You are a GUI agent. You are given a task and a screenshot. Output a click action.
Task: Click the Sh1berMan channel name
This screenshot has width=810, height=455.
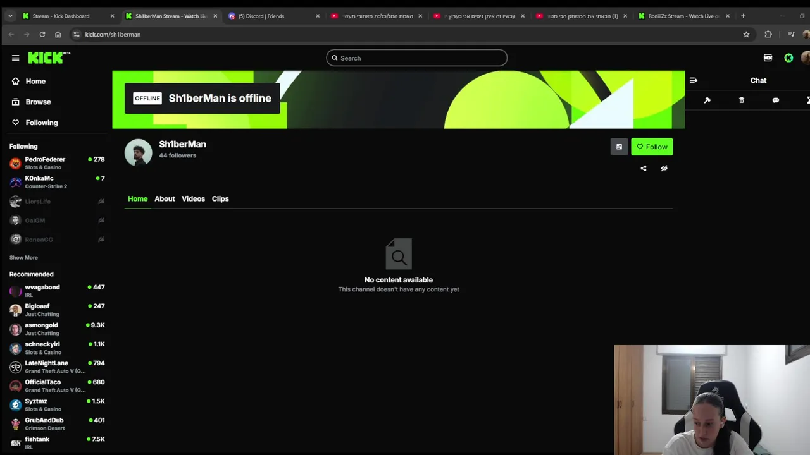[x=182, y=144]
